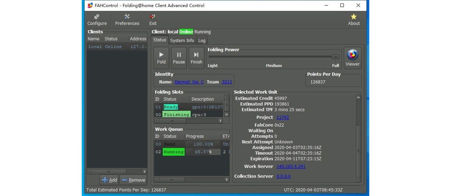Click the TPF value 3 mins 25 secs
451x196 pixels.
pos(290,110)
